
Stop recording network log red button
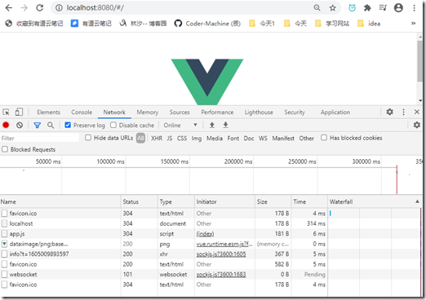(x=6, y=125)
